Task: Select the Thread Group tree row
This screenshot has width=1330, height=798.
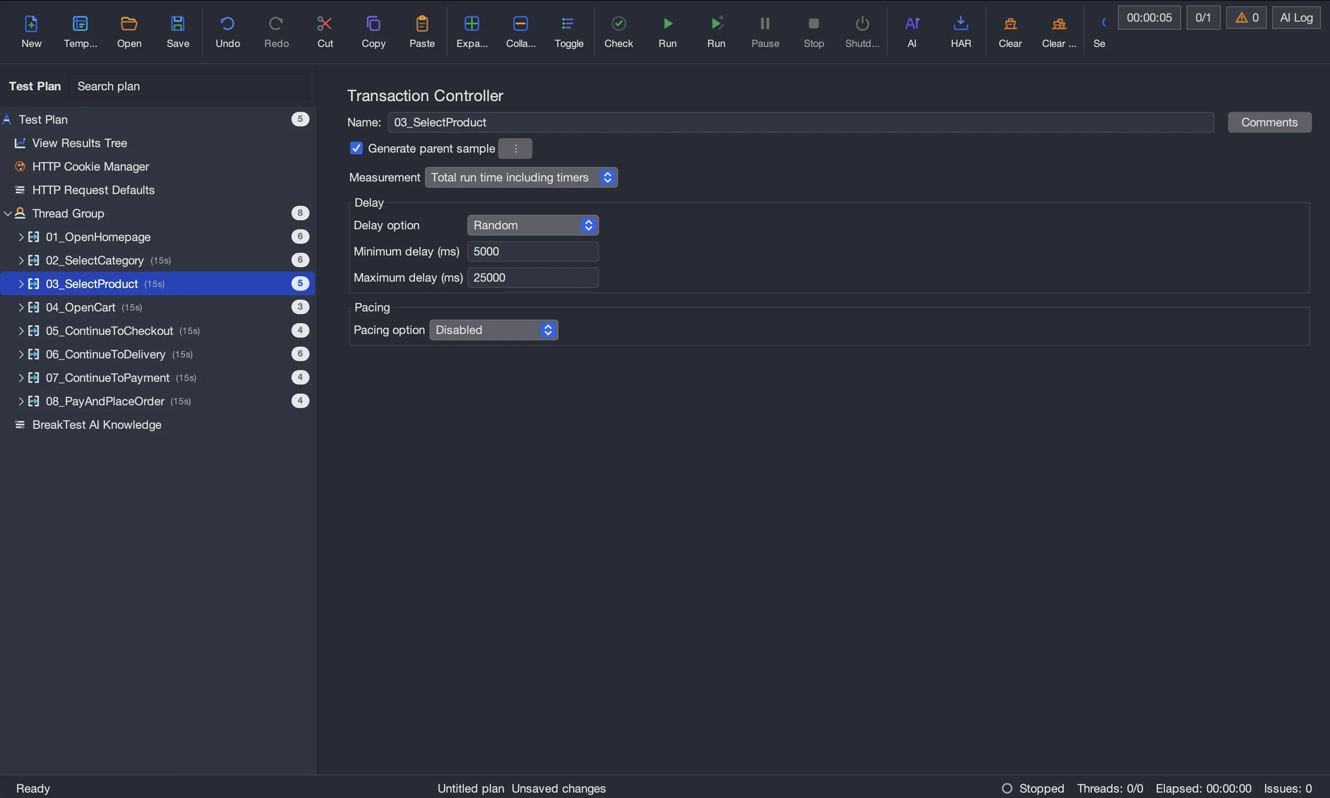Action: (x=157, y=213)
